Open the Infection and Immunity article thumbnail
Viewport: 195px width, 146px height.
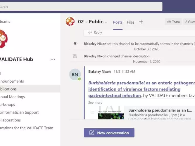click(111, 113)
